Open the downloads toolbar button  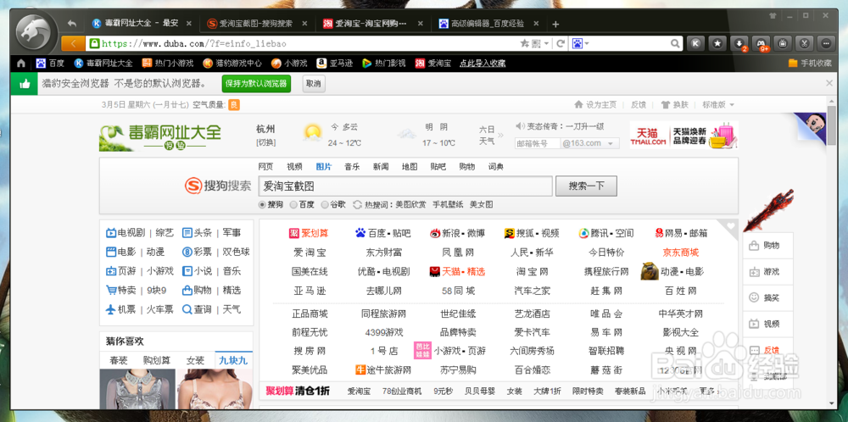[x=739, y=43]
